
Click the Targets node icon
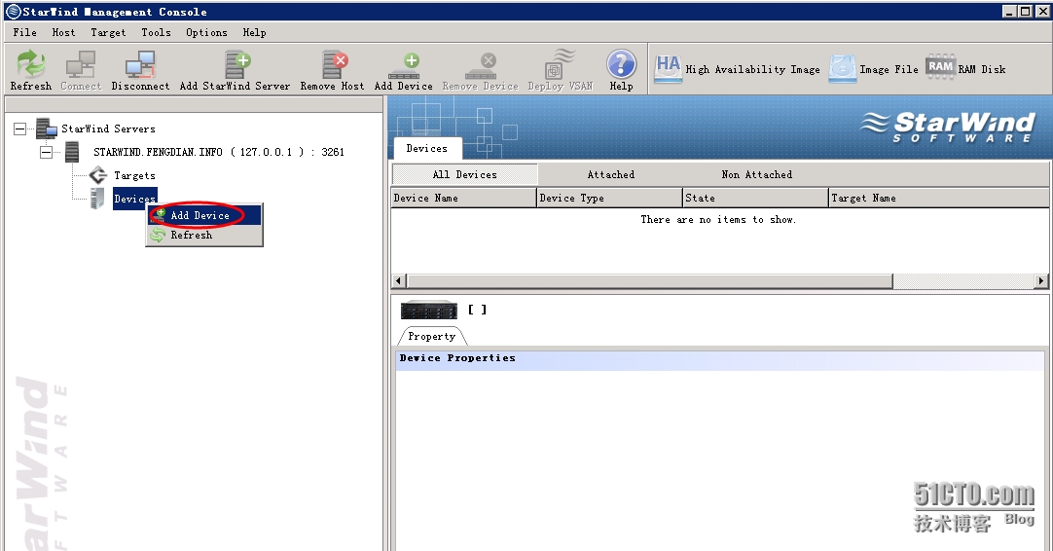pos(98,175)
